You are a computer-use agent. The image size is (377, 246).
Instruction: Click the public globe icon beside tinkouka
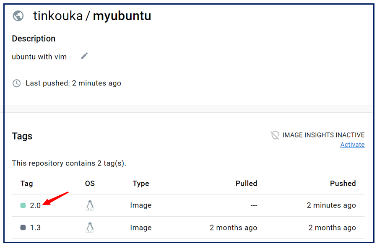tap(18, 16)
